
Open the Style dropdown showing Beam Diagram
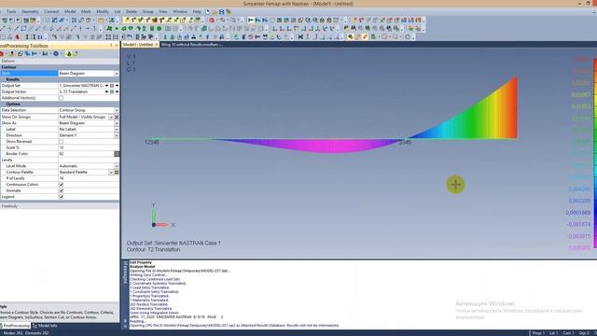(117, 73)
